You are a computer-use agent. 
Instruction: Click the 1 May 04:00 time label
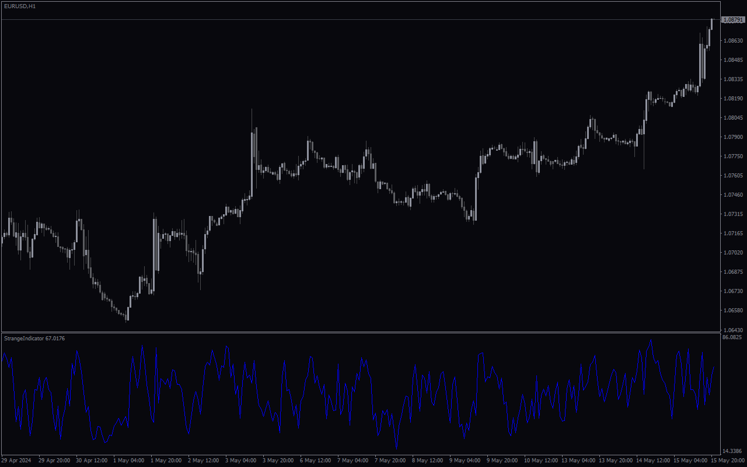pos(128,461)
